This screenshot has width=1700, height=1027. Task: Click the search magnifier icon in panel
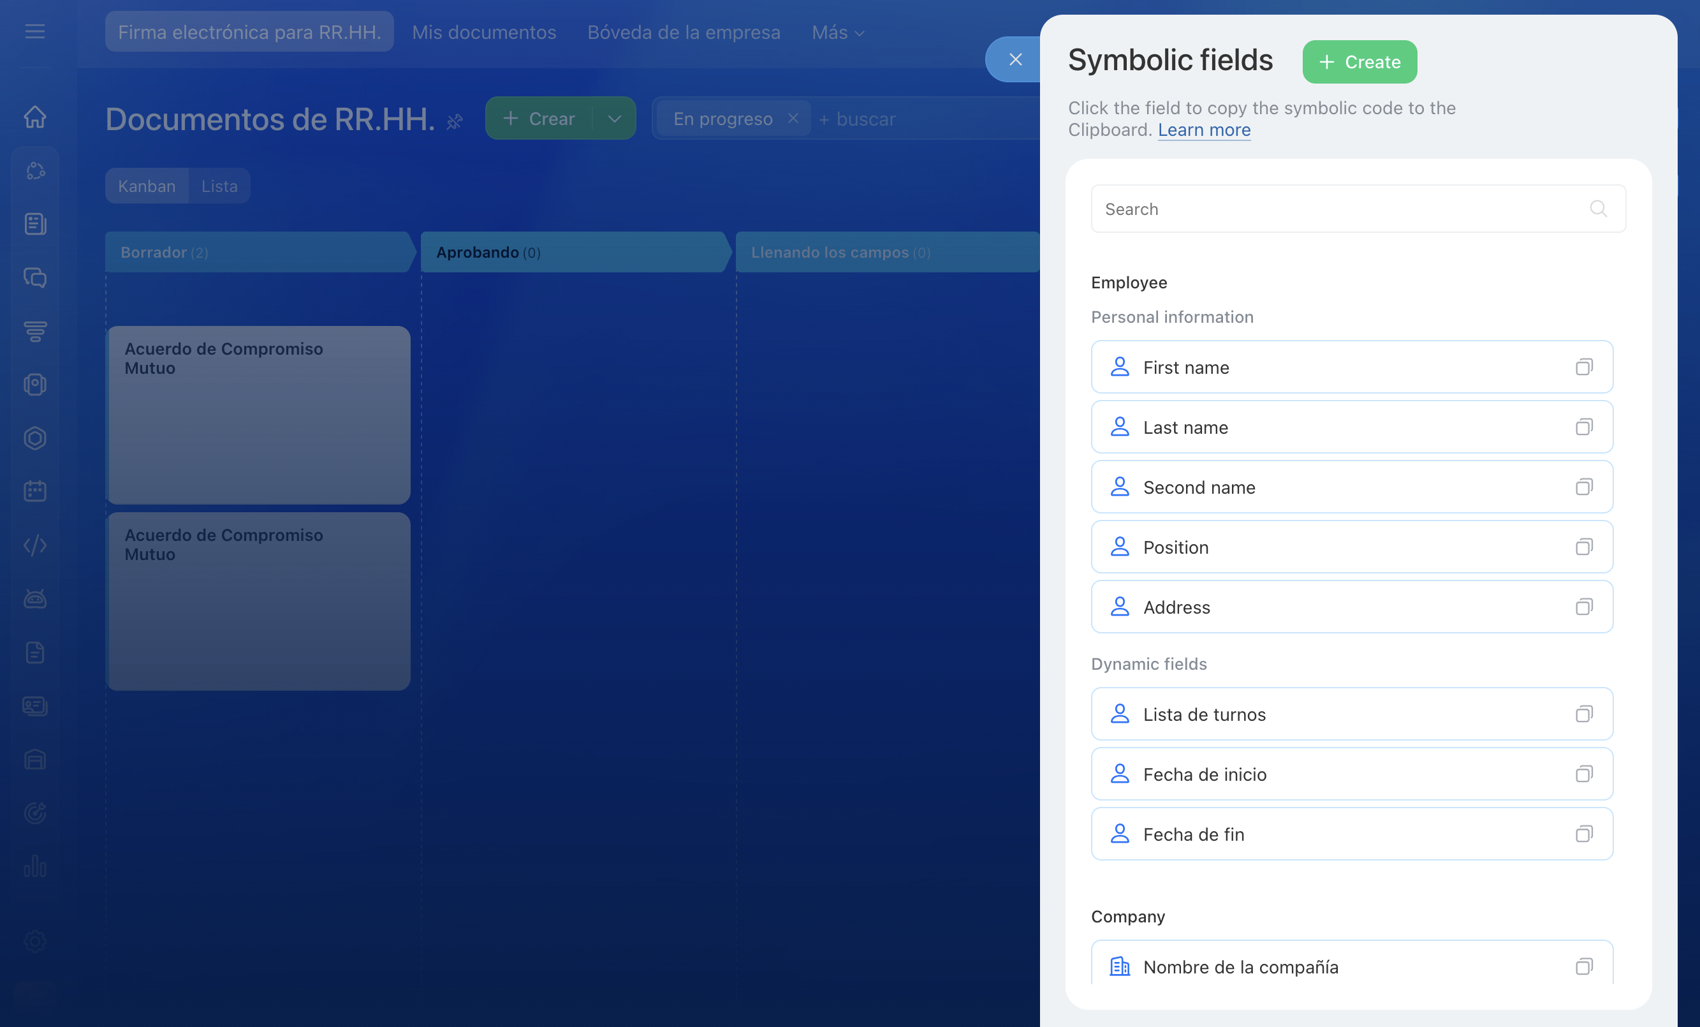(x=1598, y=209)
